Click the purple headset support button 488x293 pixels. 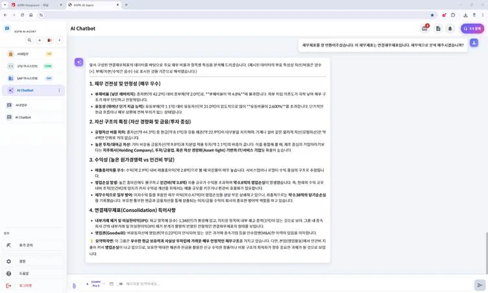point(472,29)
